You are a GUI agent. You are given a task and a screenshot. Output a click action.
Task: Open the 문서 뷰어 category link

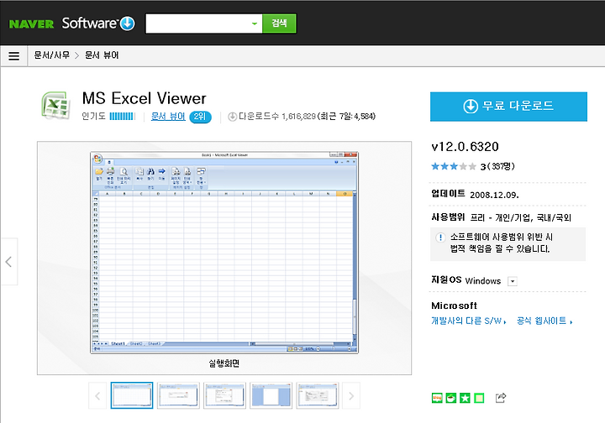168,117
